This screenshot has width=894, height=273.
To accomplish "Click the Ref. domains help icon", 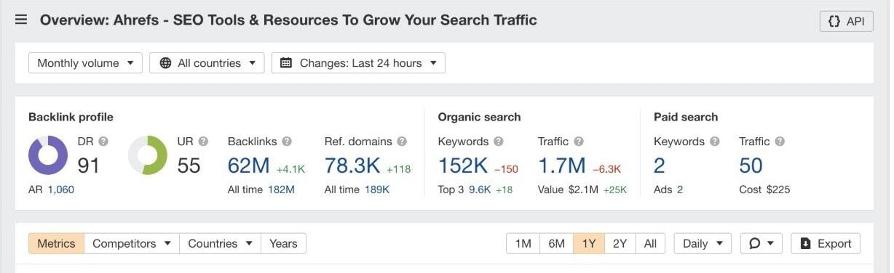I will (402, 142).
